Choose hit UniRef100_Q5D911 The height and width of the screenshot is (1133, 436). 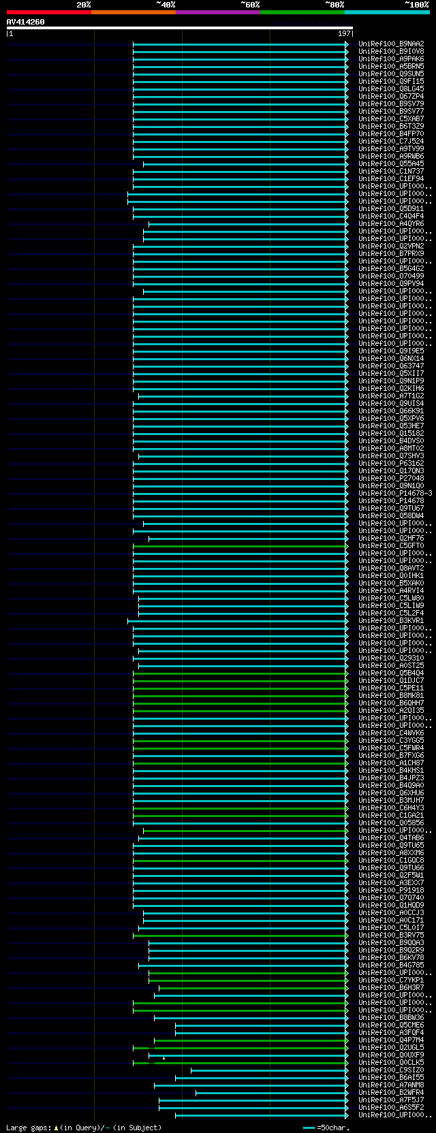coord(391,208)
